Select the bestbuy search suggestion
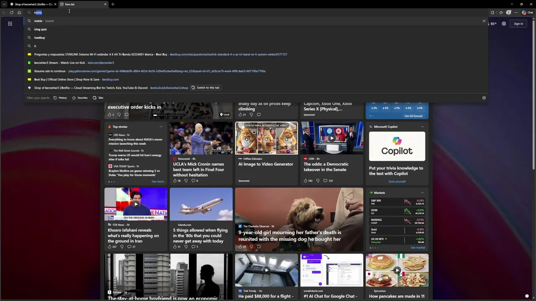 pos(255,38)
